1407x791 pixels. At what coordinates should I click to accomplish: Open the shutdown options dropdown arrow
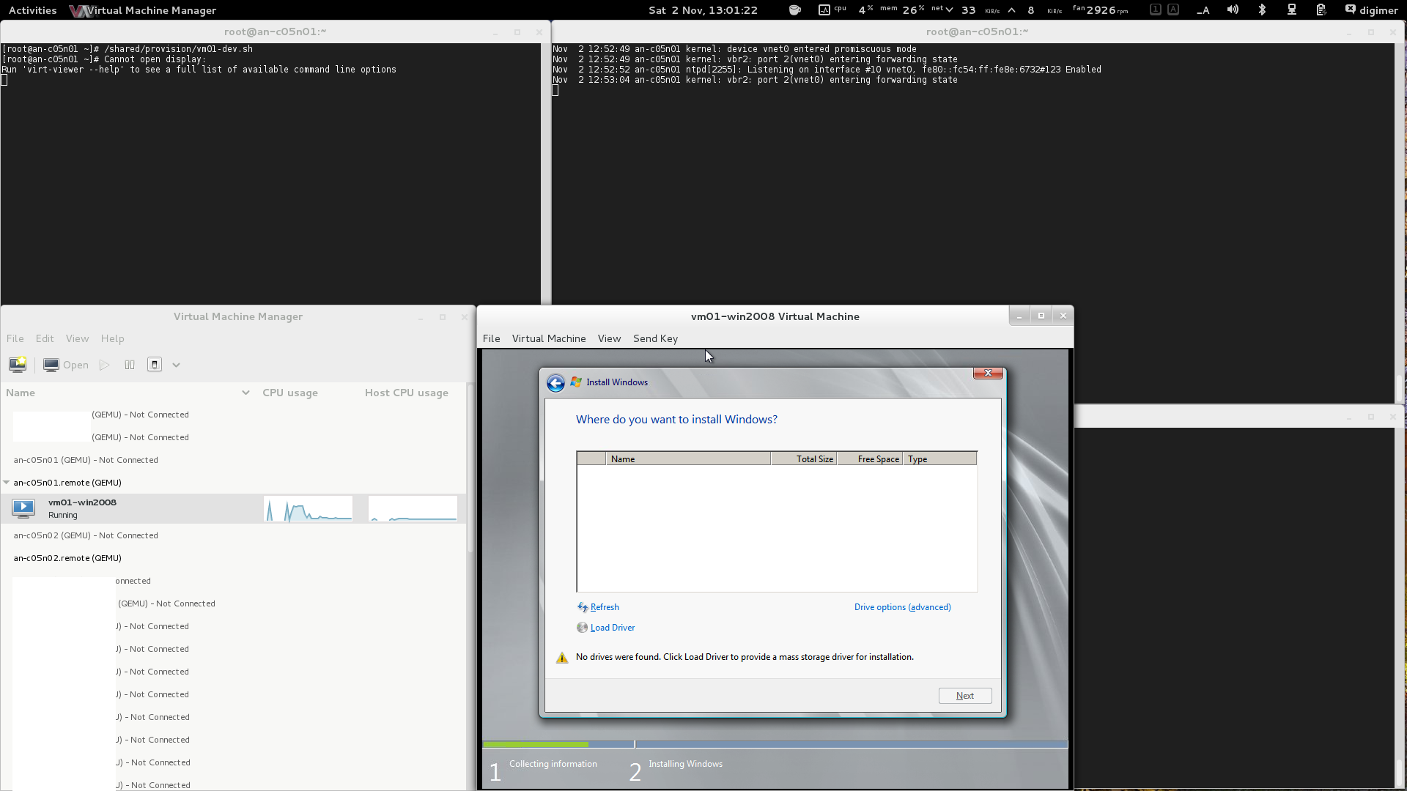177,365
